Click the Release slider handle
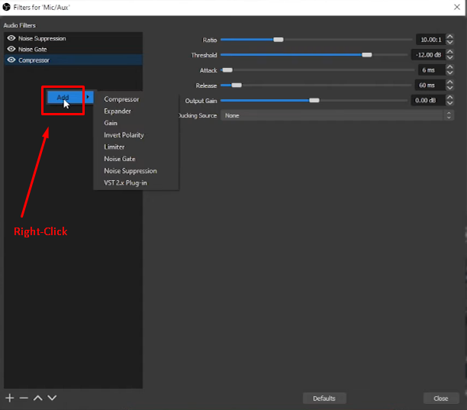 [237, 86]
